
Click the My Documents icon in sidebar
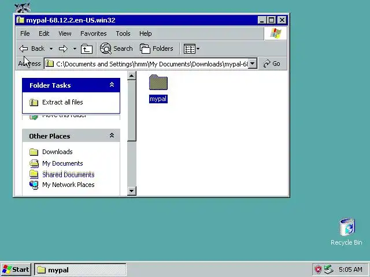point(34,163)
